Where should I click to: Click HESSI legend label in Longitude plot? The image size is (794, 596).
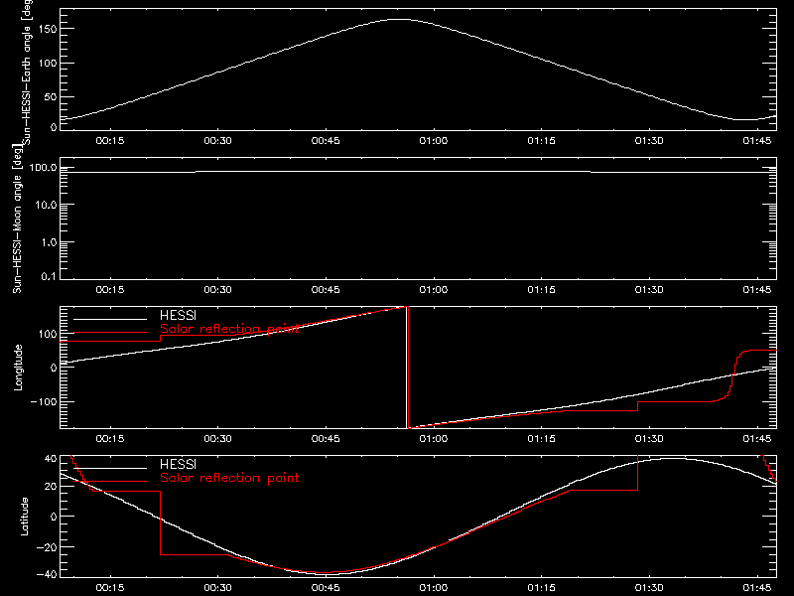click(178, 316)
